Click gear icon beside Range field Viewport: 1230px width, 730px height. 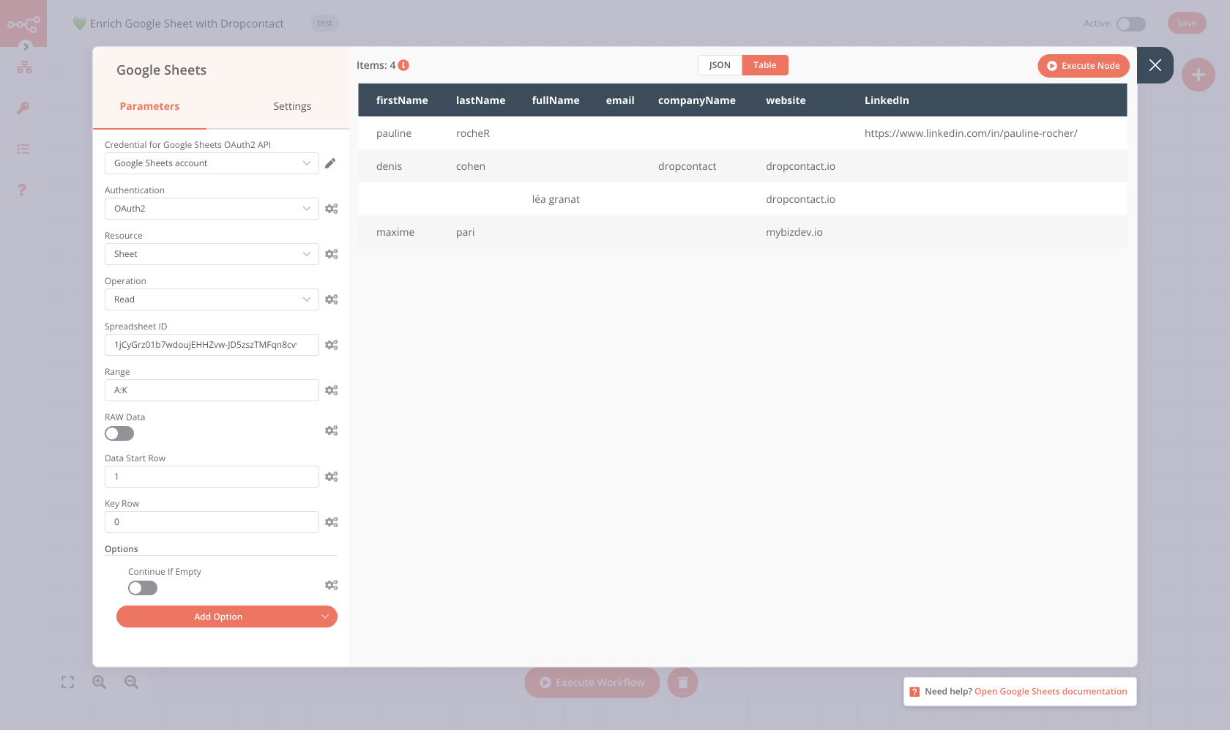coord(331,390)
